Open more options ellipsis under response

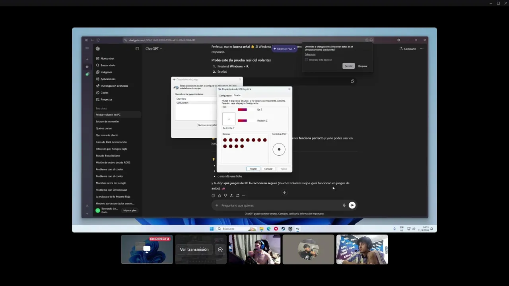coord(244,195)
